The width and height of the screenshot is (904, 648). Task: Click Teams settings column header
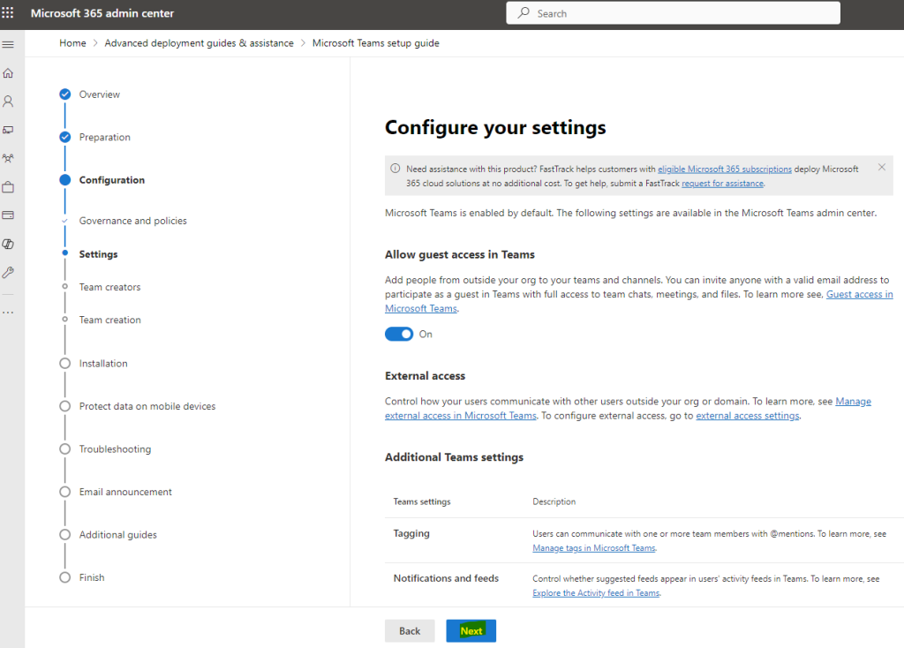422,501
